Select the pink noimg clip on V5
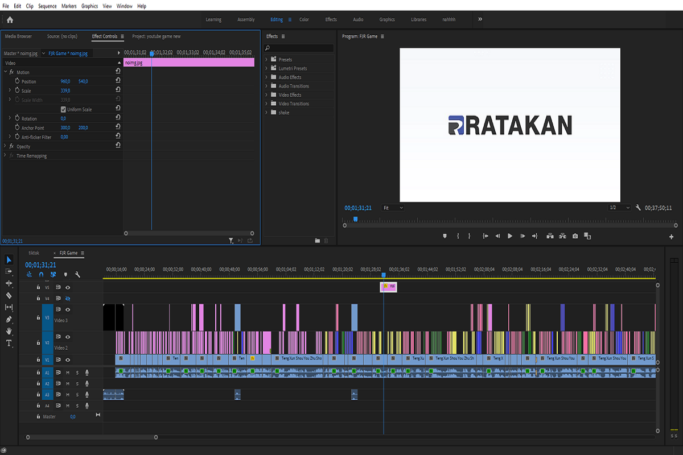683x455 pixels. 389,287
